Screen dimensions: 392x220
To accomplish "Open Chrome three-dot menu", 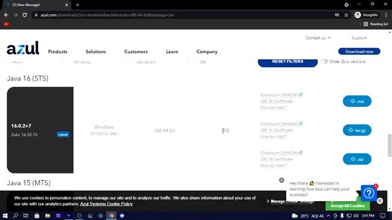I will click(386, 15).
